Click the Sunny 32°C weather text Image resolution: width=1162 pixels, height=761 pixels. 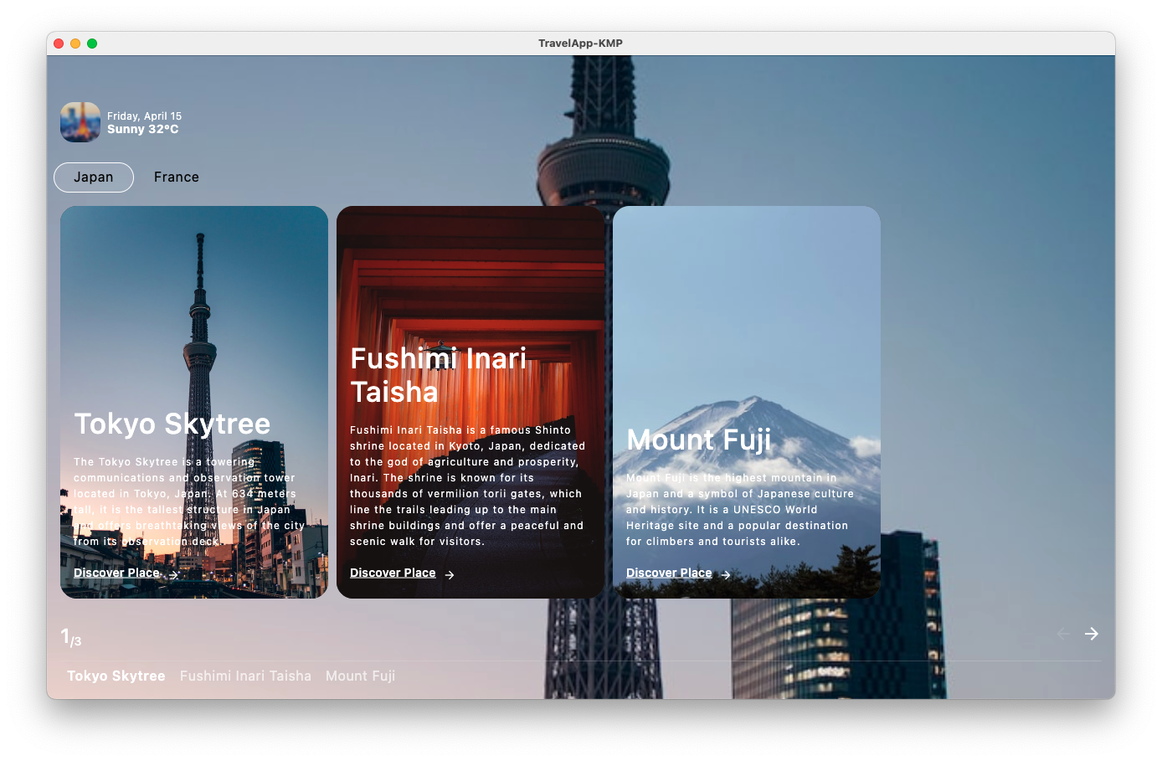click(143, 130)
